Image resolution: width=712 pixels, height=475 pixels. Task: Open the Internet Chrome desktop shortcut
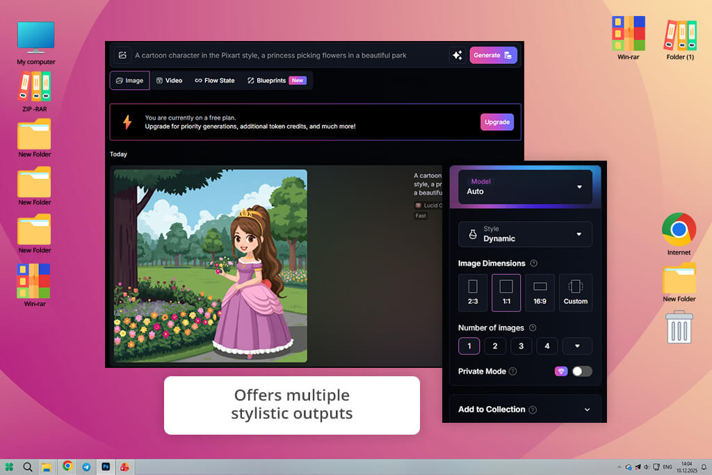679,234
